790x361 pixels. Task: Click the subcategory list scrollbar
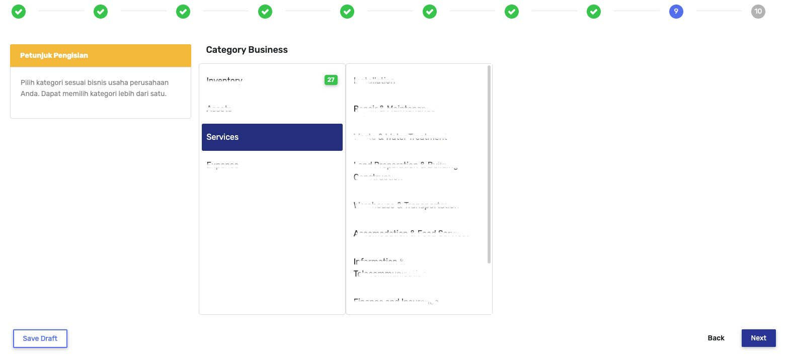point(489,164)
